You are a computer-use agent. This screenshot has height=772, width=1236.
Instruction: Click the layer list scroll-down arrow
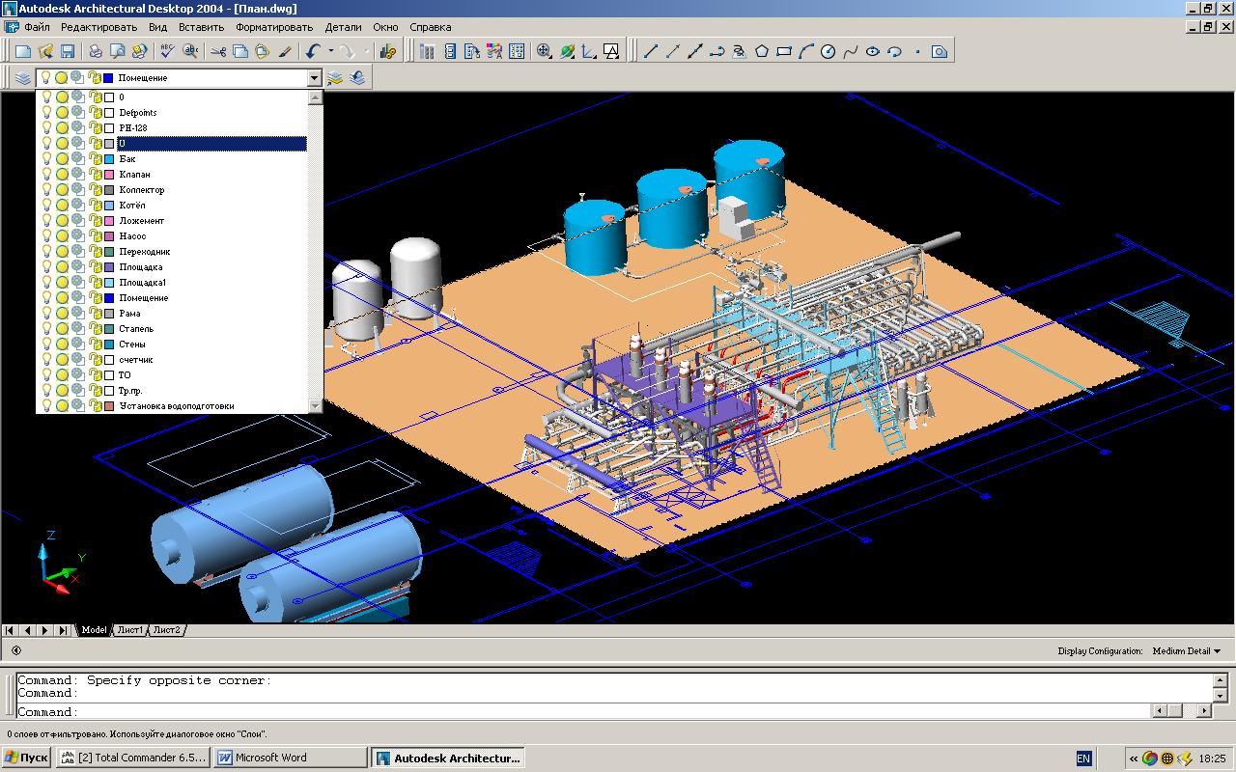(315, 406)
